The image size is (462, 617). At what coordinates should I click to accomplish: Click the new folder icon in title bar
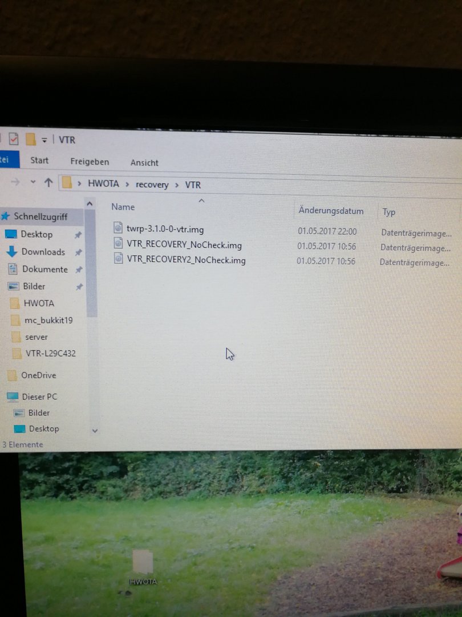(30, 139)
